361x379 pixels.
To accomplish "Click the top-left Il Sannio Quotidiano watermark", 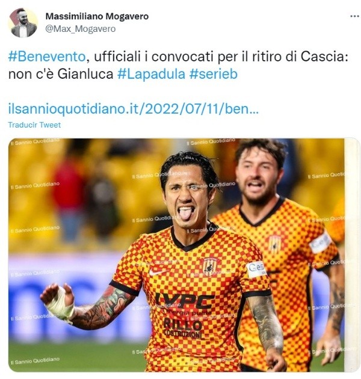I will [37, 142].
